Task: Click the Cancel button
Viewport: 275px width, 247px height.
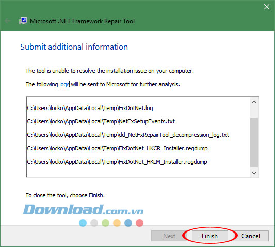Action: (251, 236)
